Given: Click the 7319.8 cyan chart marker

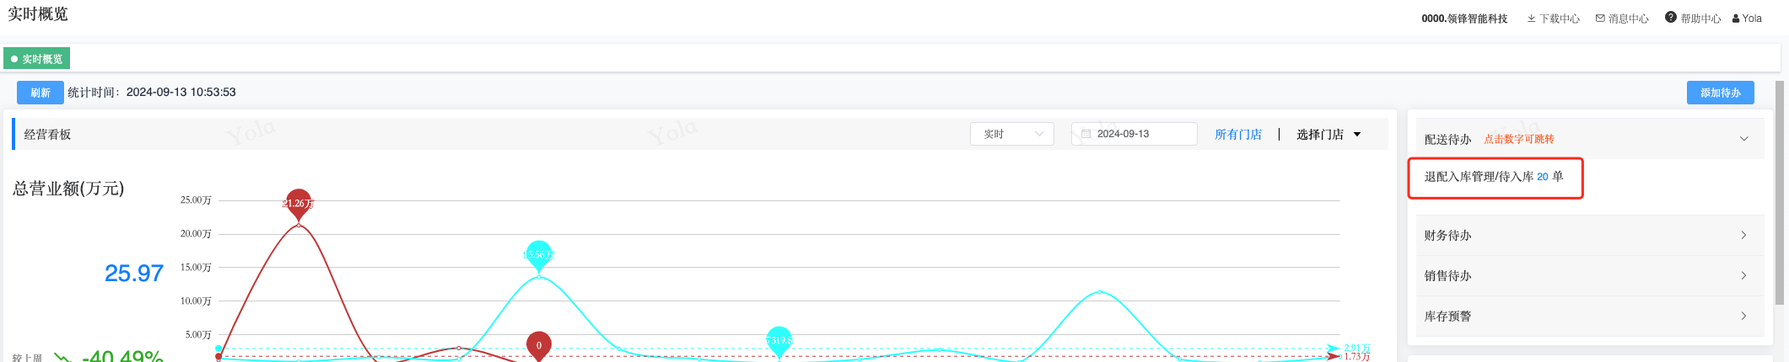Looking at the screenshot, I should point(779,341).
